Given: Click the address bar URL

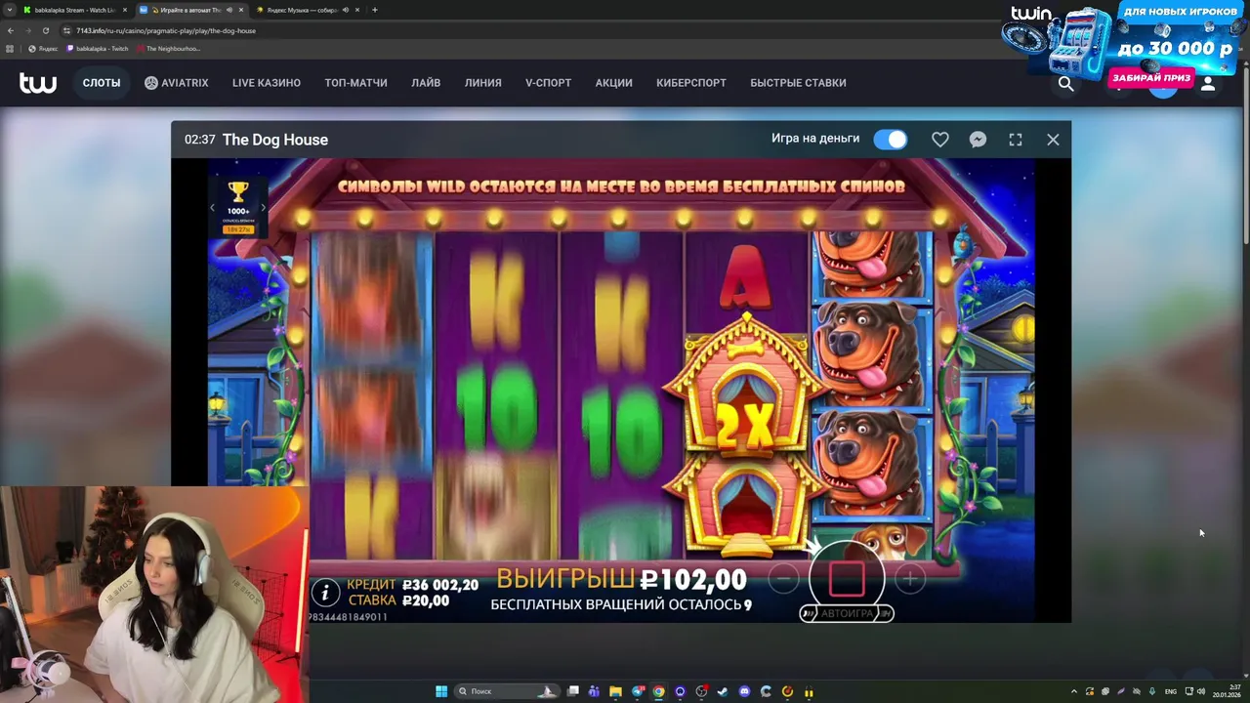Looking at the screenshot, I should [x=166, y=30].
